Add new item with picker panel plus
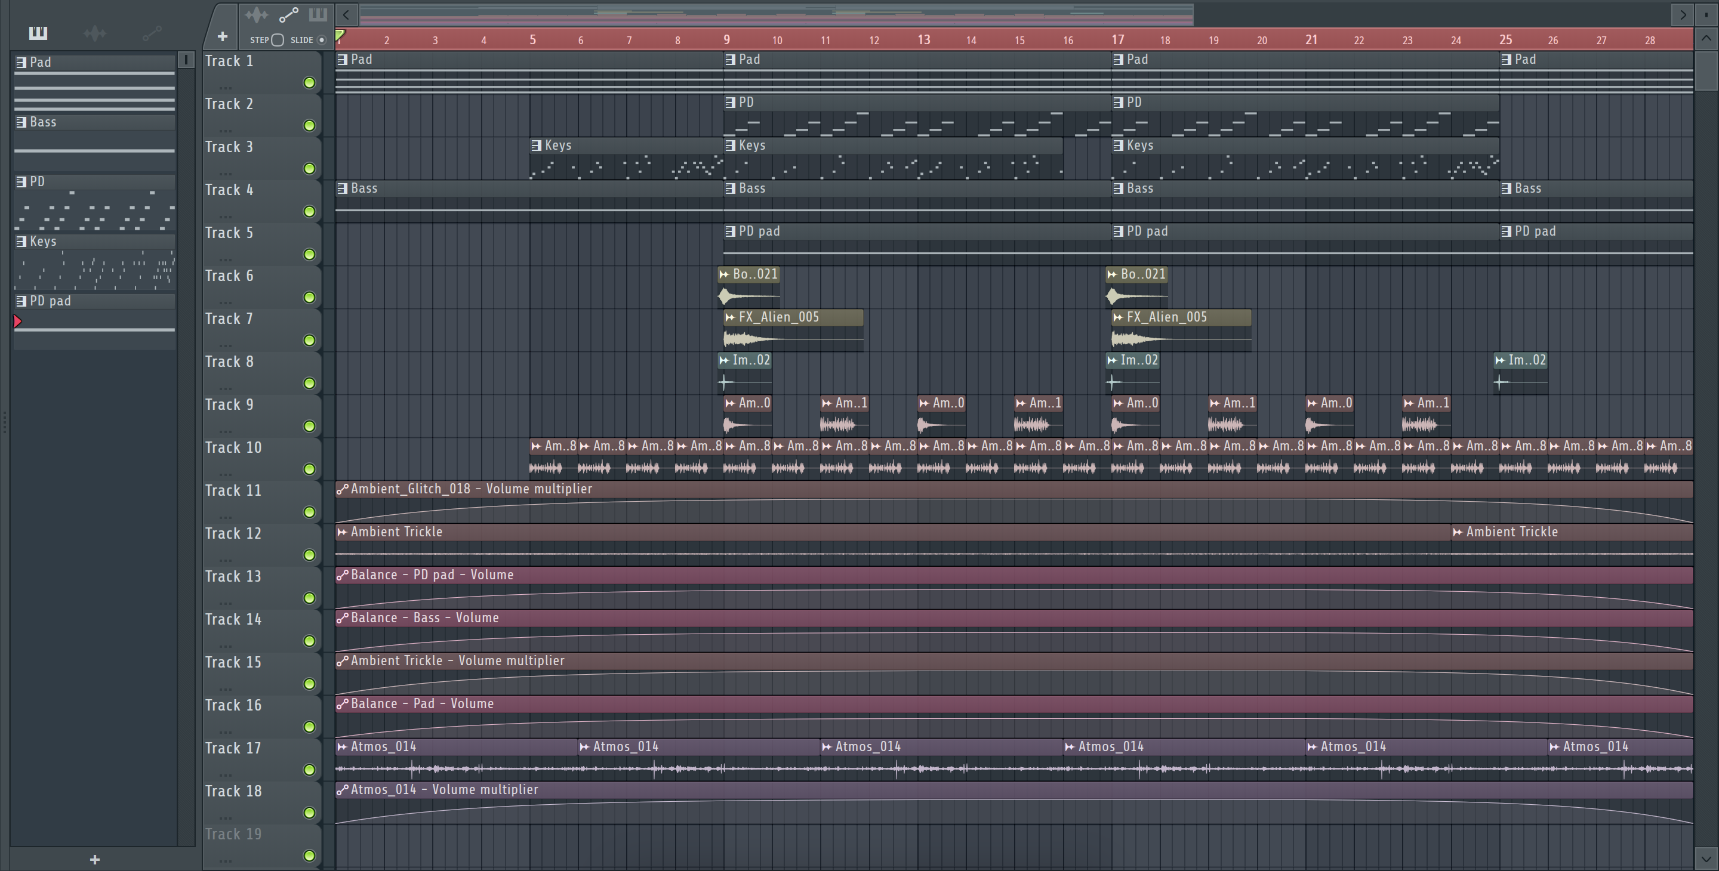 tap(95, 860)
